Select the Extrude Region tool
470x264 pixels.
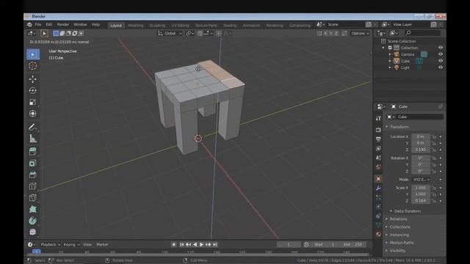32,152
